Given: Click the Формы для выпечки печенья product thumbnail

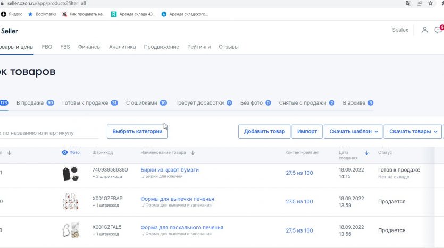Looking at the screenshot, I should (70, 201).
